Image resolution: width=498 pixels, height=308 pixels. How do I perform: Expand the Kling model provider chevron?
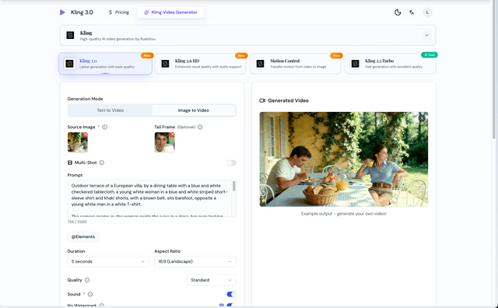click(426, 35)
